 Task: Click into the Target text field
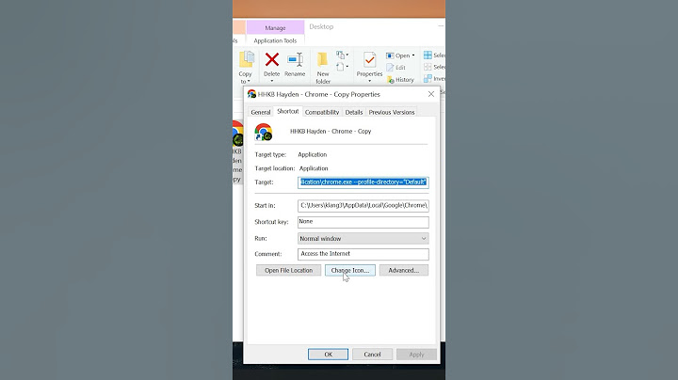363,182
